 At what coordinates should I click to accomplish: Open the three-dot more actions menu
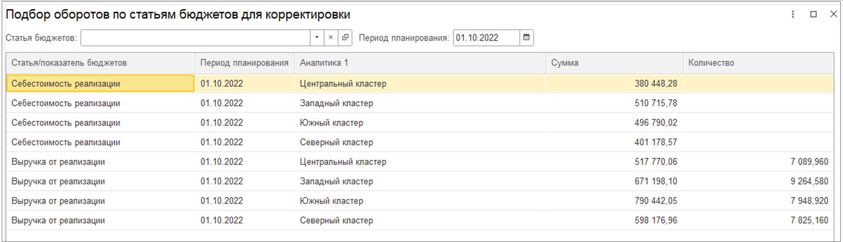(793, 15)
